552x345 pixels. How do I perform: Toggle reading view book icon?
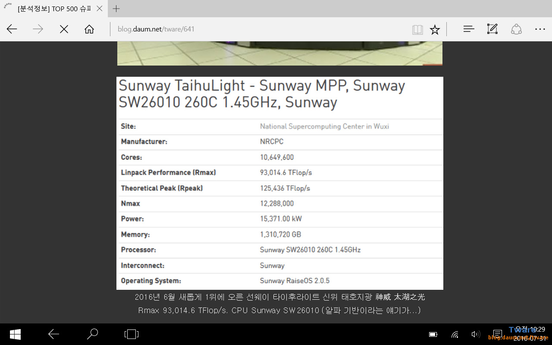(417, 29)
